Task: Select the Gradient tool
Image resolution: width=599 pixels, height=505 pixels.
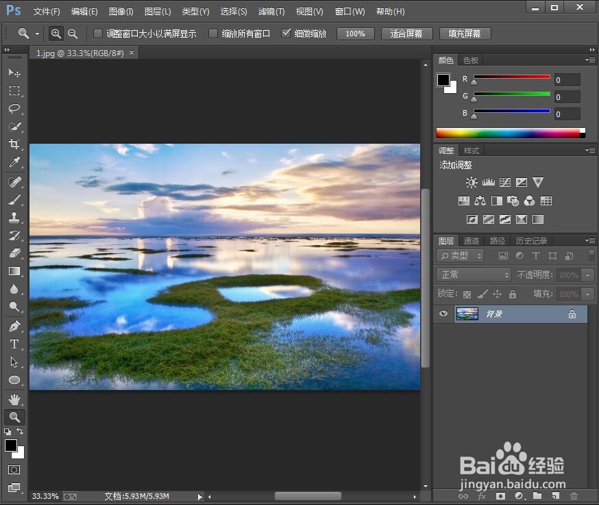Action: pyautogui.click(x=14, y=271)
